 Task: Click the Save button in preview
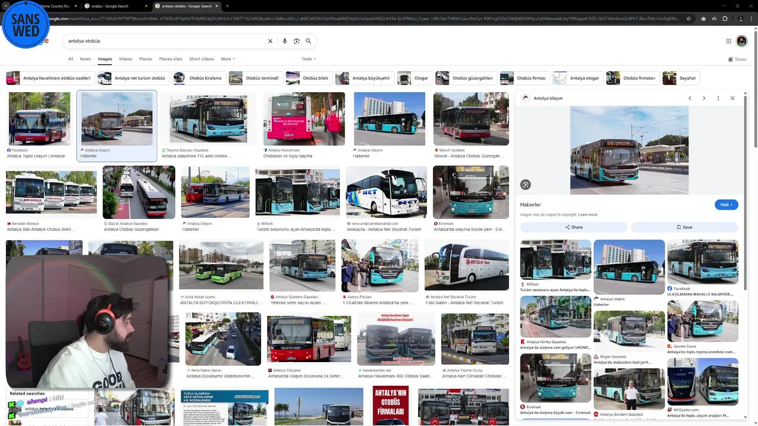(x=684, y=227)
